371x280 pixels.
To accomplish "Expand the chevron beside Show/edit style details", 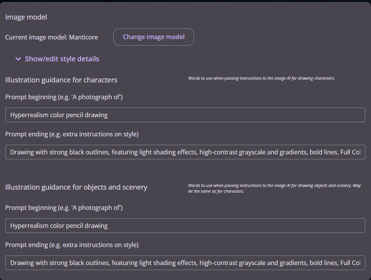I will pyautogui.click(x=18, y=59).
